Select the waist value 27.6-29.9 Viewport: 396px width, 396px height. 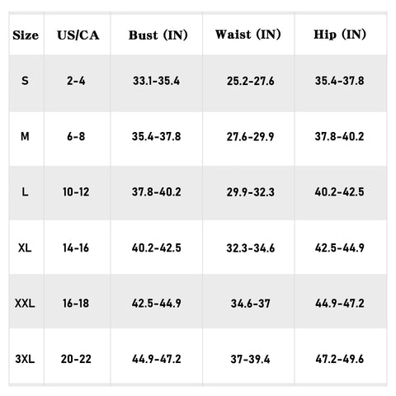[x=250, y=136]
